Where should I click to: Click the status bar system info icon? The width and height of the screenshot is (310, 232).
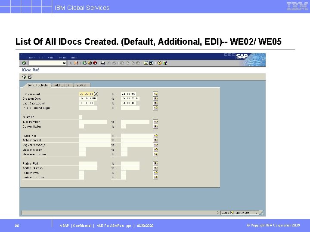[232, 213]
